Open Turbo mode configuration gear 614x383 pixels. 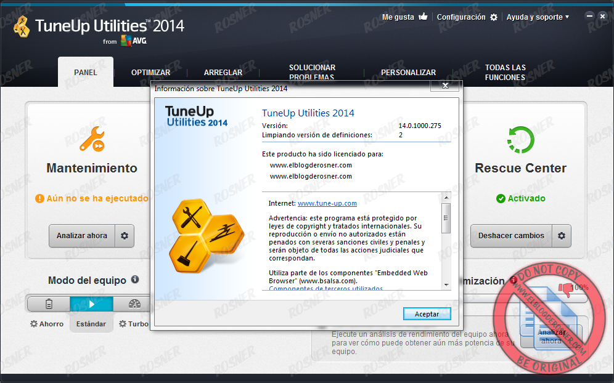[123, 324]
